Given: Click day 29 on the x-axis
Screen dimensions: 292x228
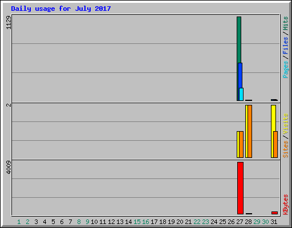Looking at the screenshot, I should (257, 222).
